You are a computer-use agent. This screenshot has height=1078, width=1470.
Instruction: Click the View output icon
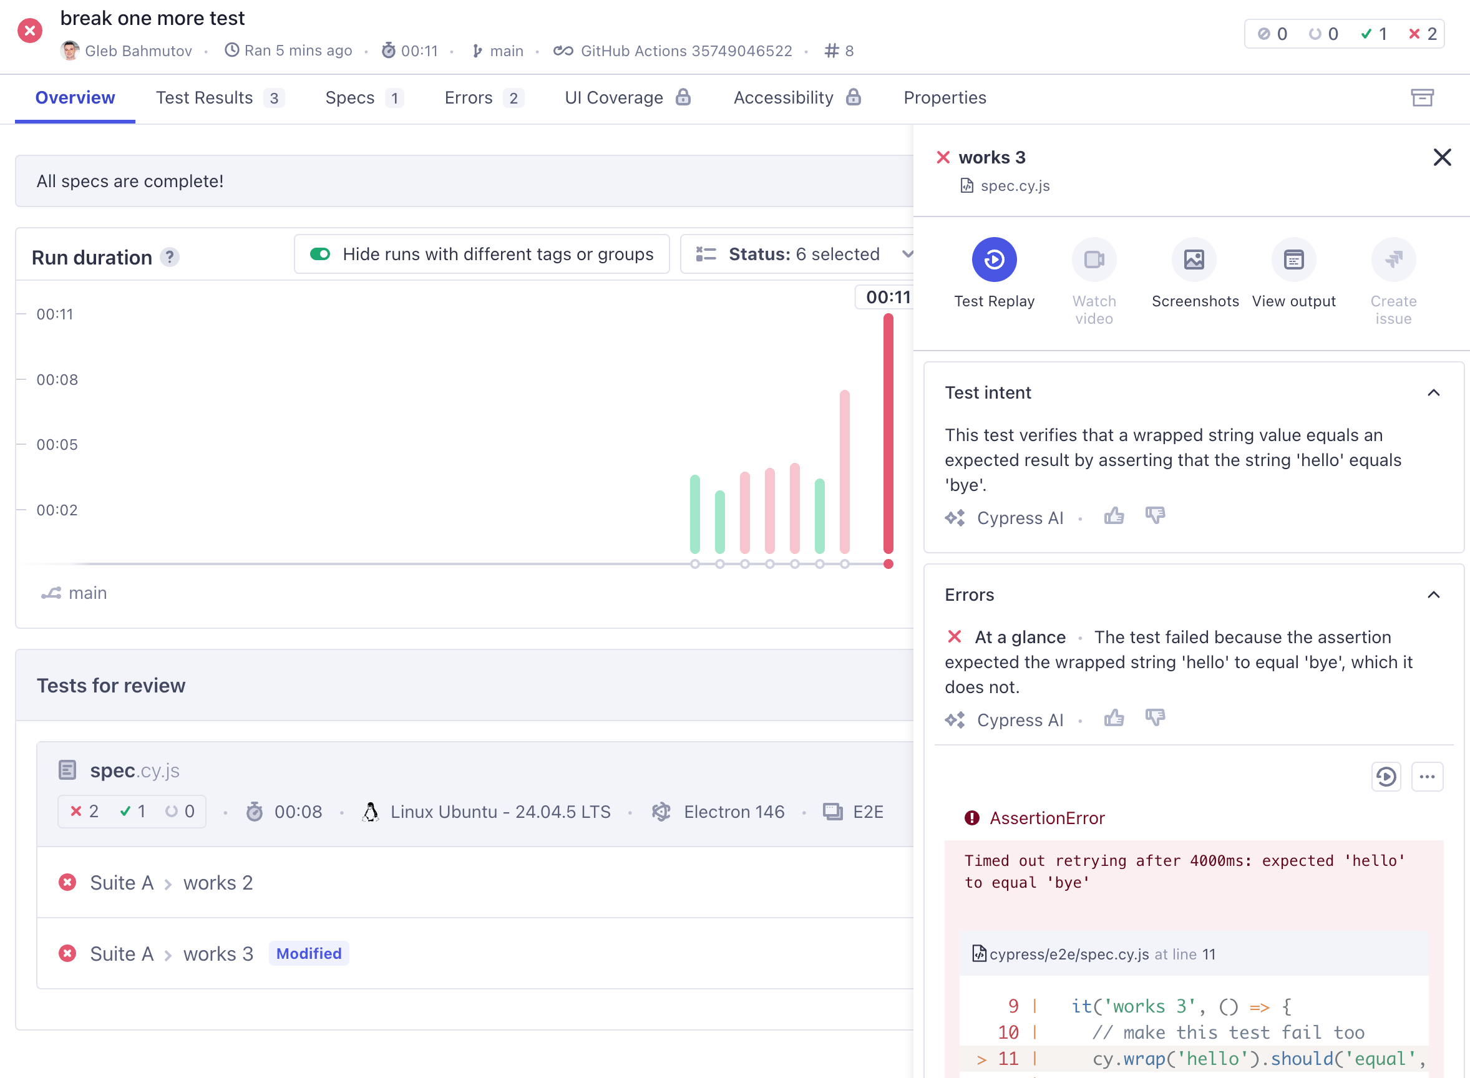[x=1293, y=260]
